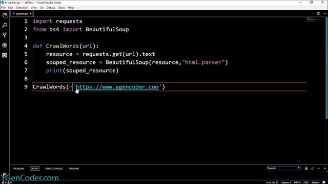Toggle output scroll lock icon
Viewport: 328px width, 184px height.
[x=312, y=168]
